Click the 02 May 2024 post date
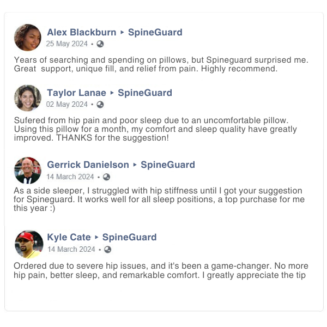 [x=66, y=104]
